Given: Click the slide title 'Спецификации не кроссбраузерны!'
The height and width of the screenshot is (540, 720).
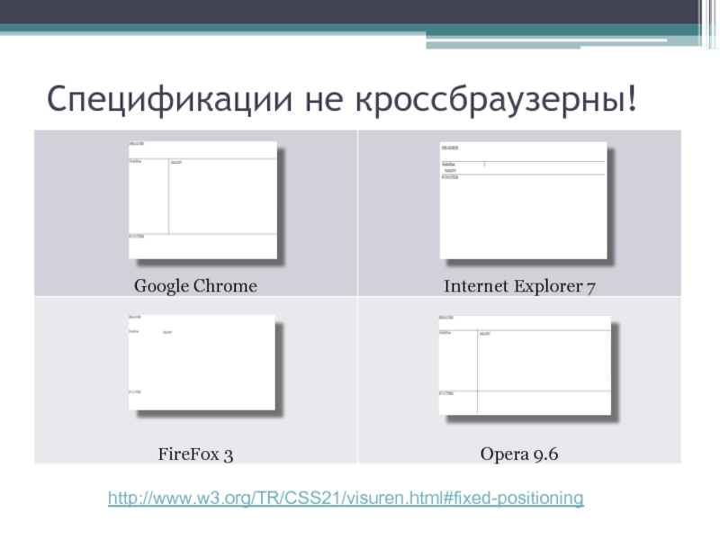Looking at the screenshot, I should (x=342, y=99).
